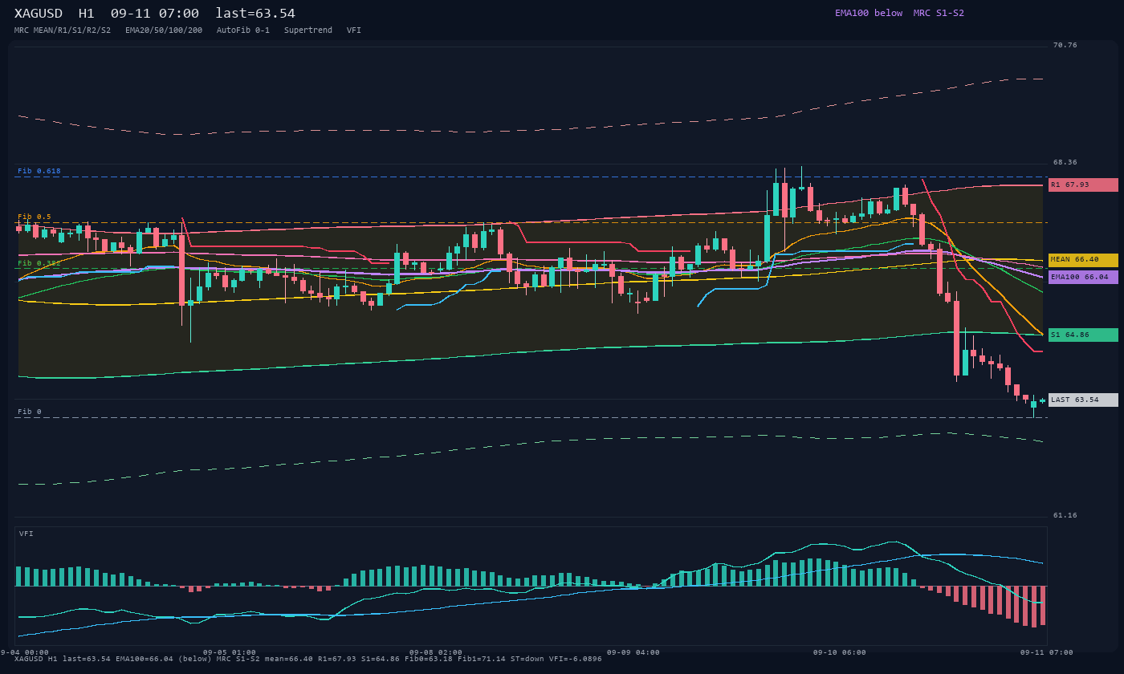
Task: Click the MRC S1-S2 header note
Action: coord(939,13)
